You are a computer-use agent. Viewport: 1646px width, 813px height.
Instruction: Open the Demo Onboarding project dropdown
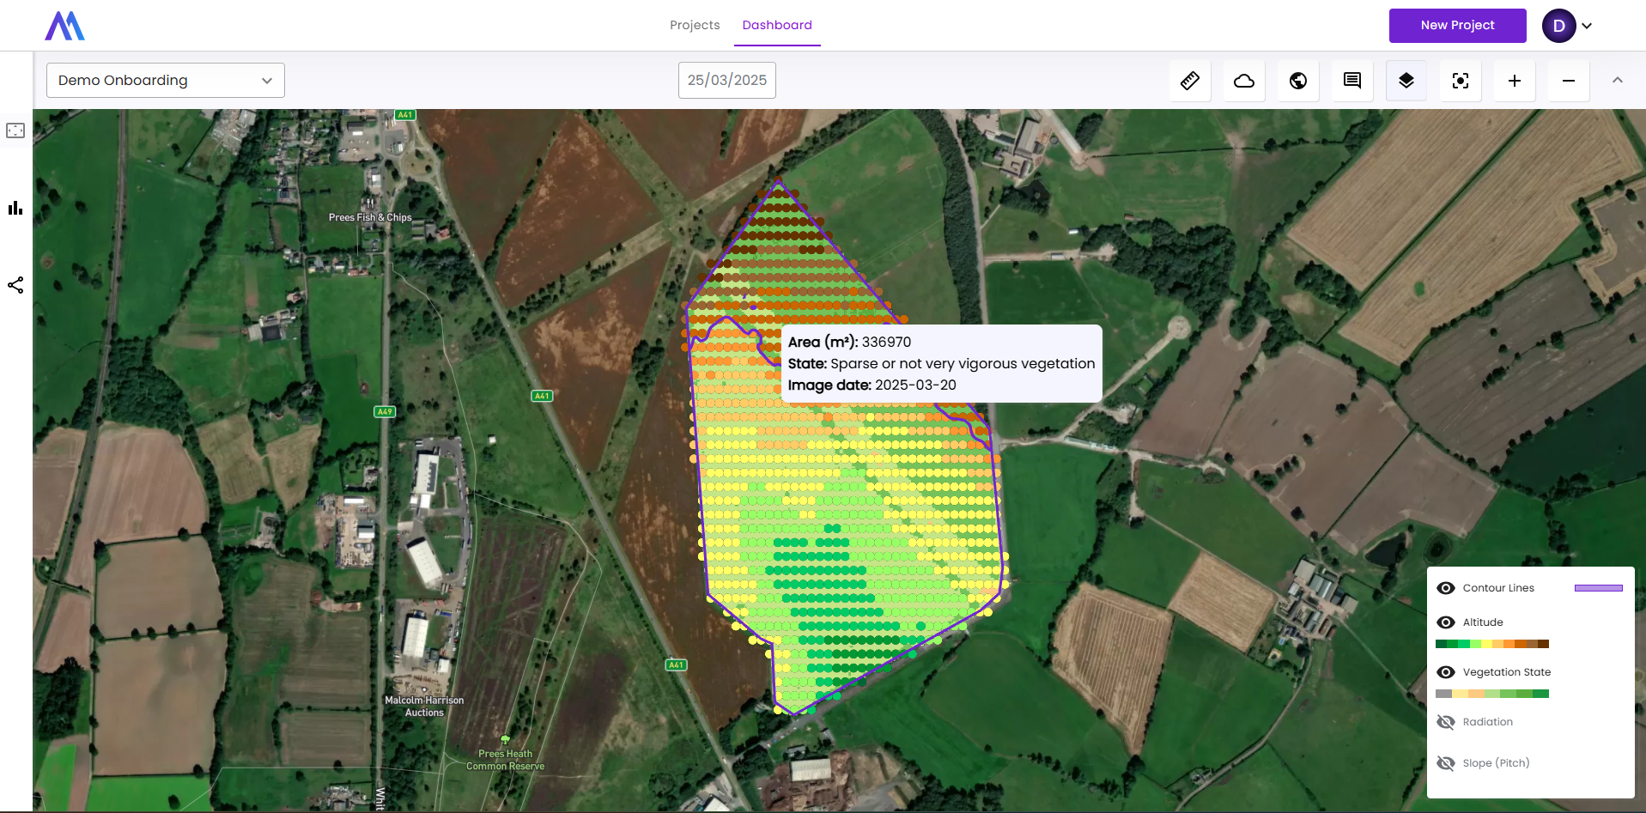166,81
